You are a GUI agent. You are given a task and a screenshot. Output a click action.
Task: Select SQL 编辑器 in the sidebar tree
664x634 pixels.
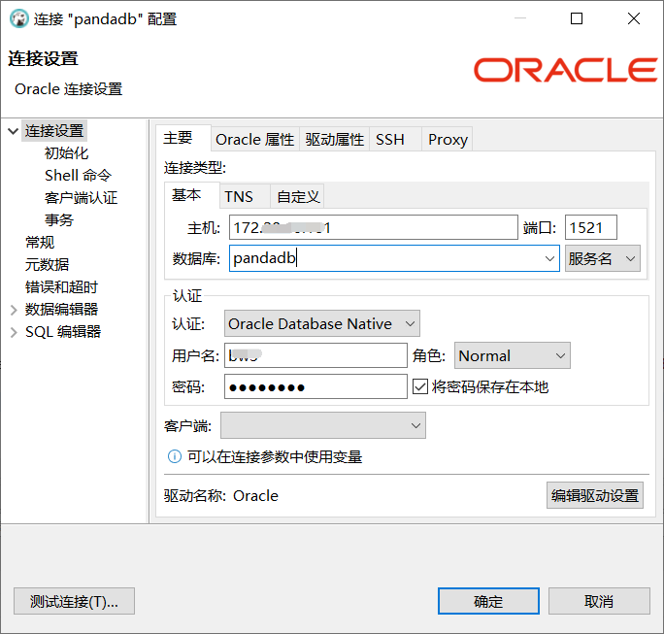tap(63, 332)
